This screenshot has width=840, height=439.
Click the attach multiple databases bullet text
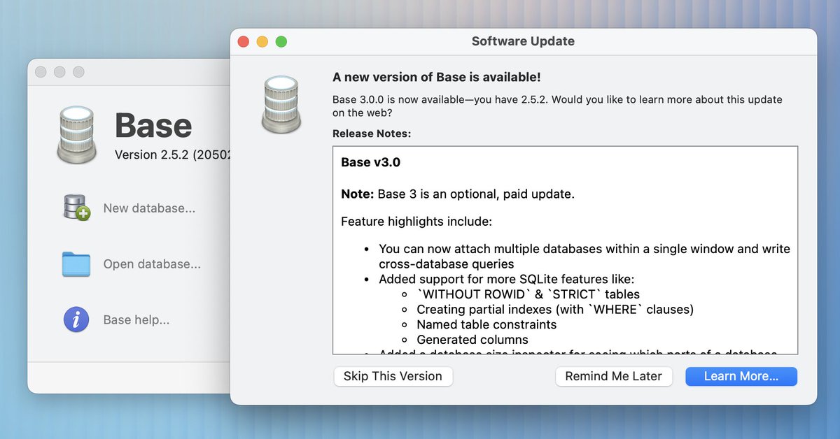584,256
